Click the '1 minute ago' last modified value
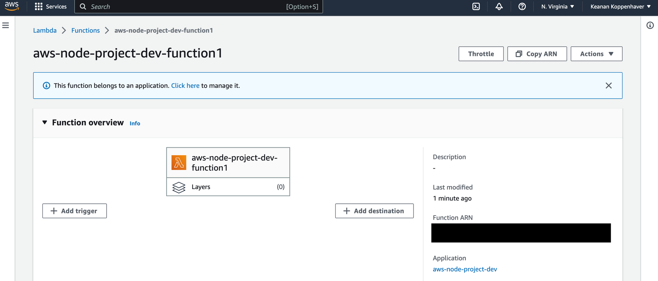The image size is (658, 281). click(452, 199)
